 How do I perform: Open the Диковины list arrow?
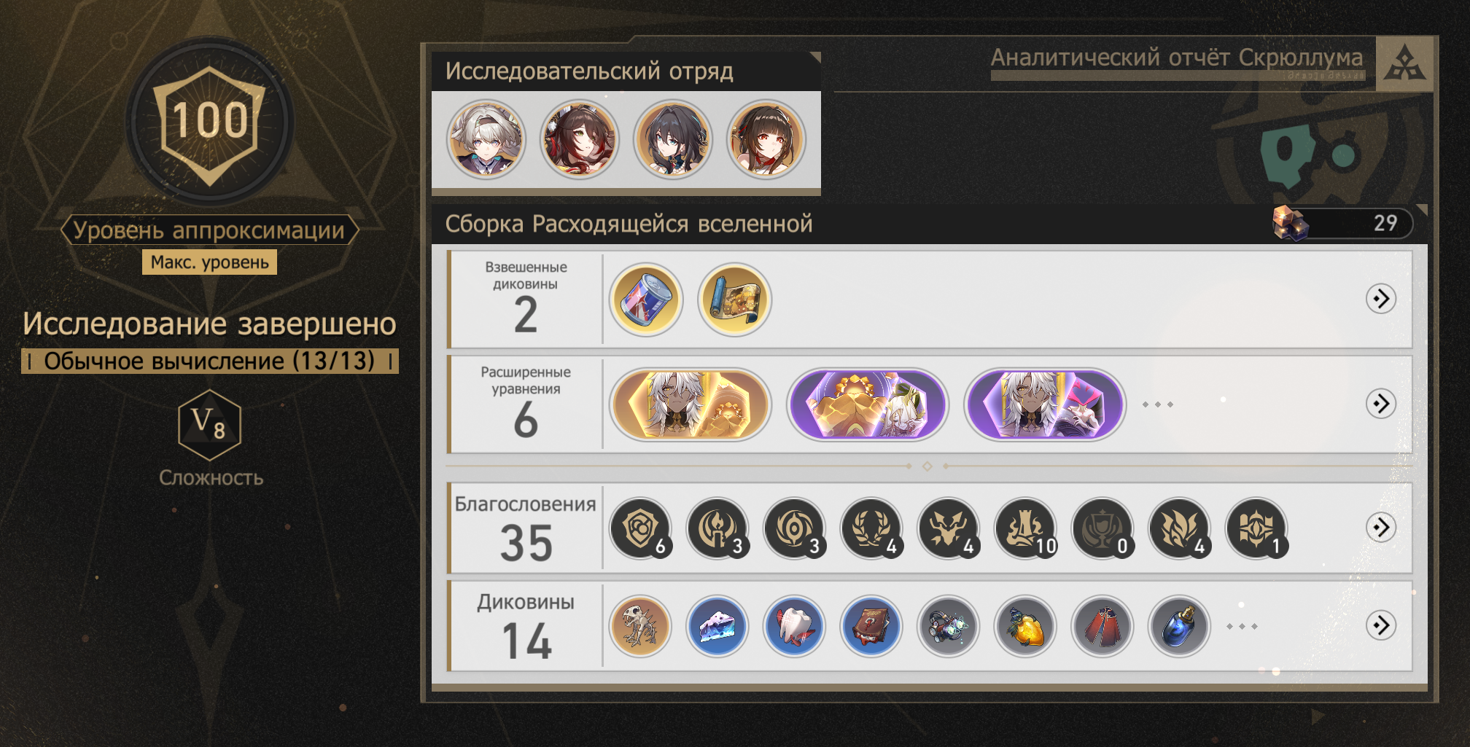(x=1380, y=625)
